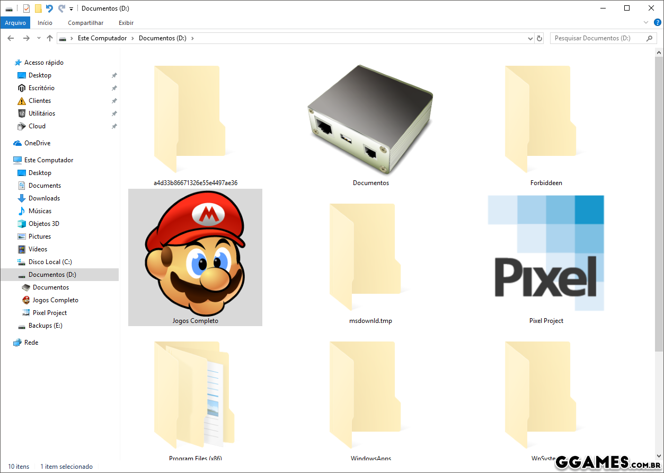Open the Pixel Project folder thumbnail

coord(546,253)
